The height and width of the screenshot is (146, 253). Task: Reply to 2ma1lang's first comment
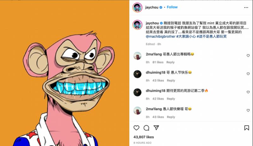click(170, 62)
